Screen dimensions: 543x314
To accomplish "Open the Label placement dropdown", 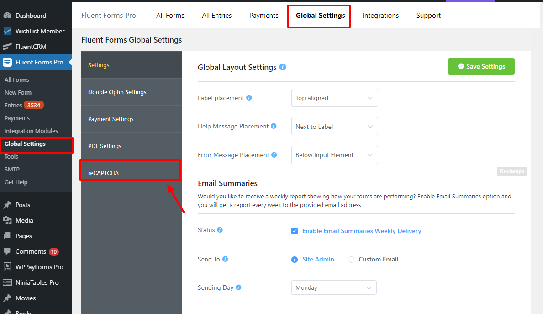I will (x=334, y=98).
